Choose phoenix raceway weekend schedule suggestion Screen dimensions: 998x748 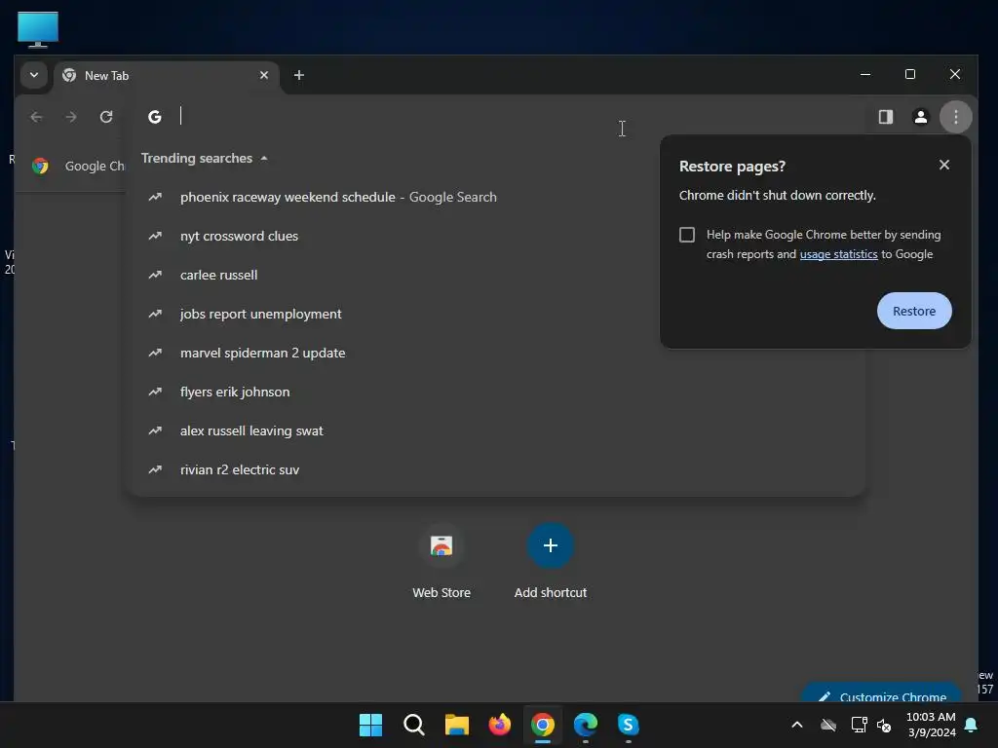click(x=496, y=197)
